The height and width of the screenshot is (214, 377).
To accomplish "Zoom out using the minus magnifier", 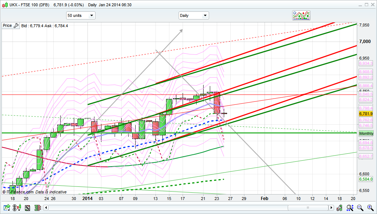I will pyautogui.click(x=360, y=208).
